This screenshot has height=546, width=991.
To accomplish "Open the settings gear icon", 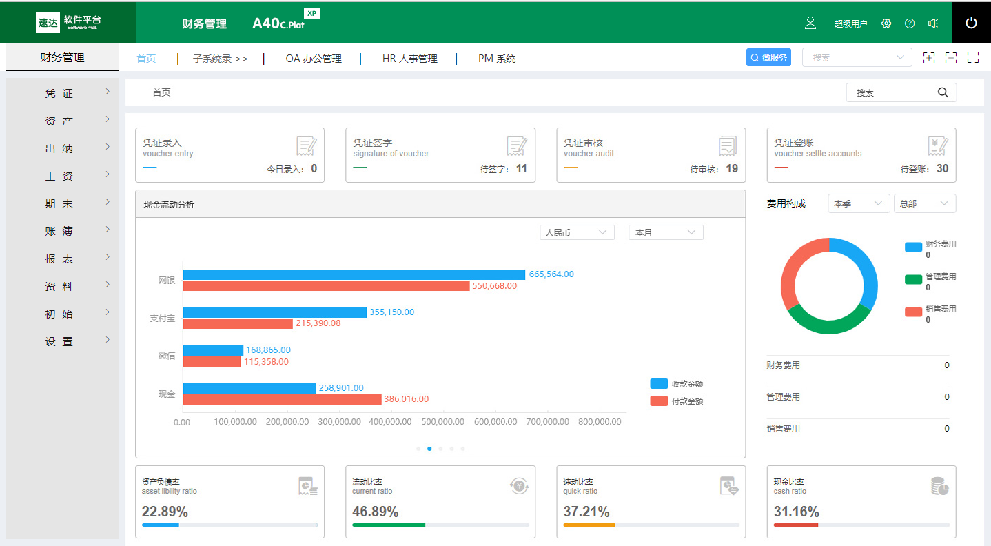I will (886, 23).
